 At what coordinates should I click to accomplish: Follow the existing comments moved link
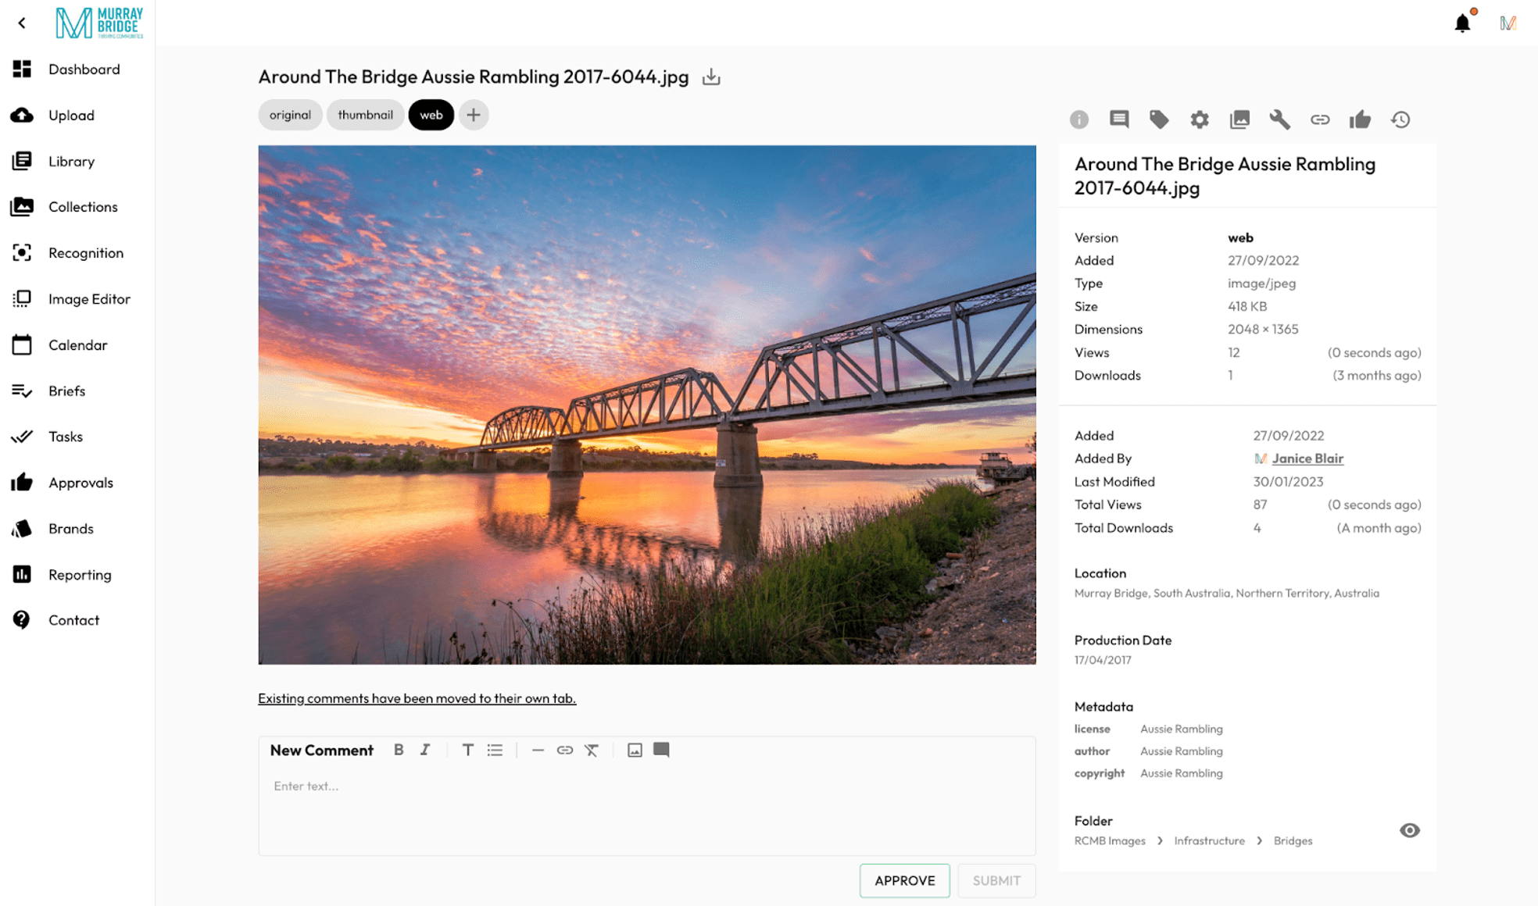point(417,698)
